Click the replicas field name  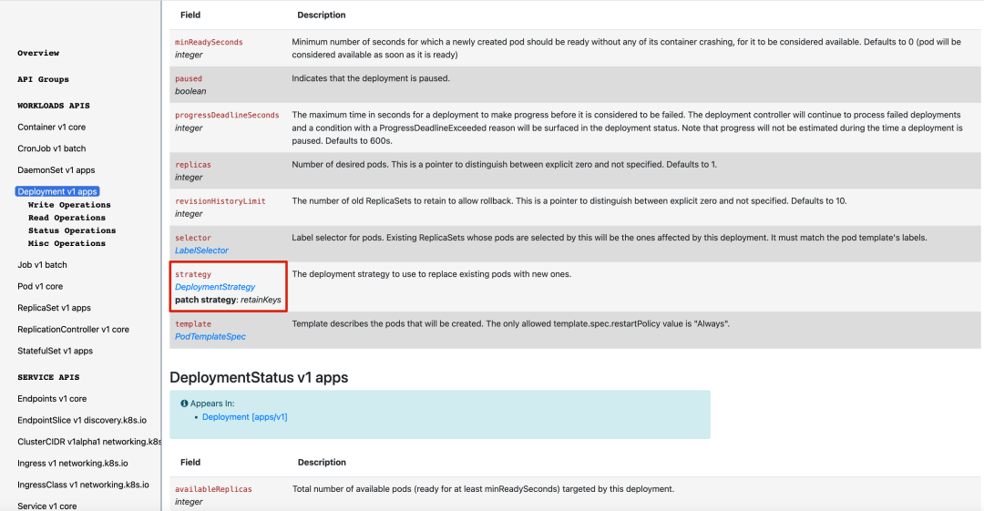pos(193,165)
